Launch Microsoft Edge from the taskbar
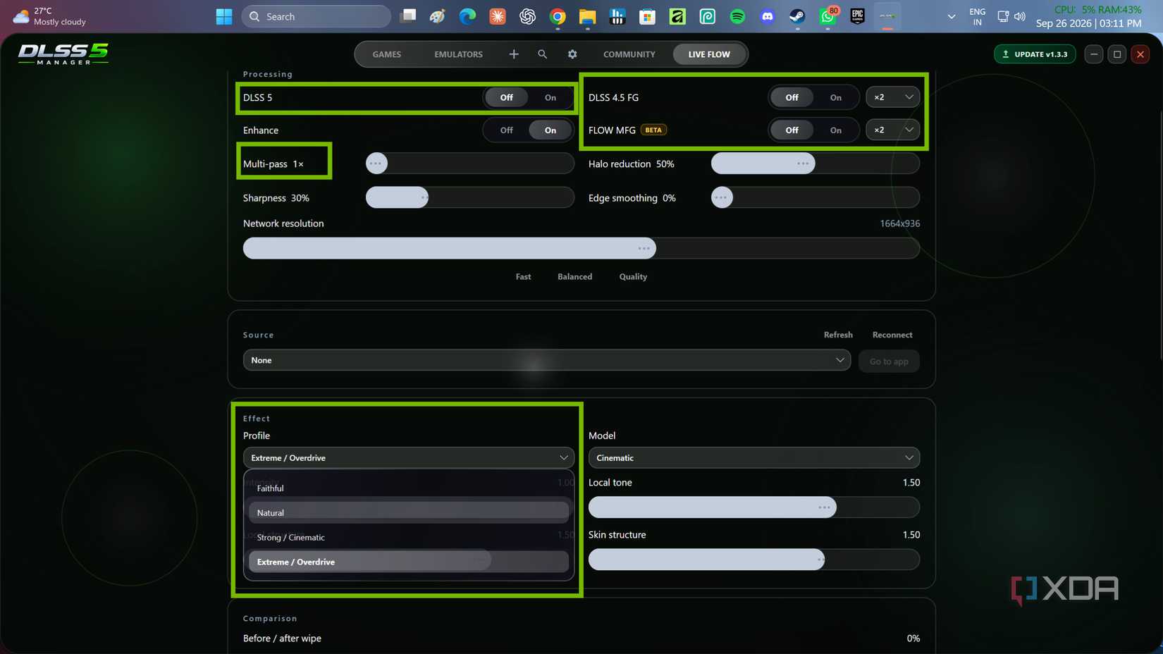Screen dimensions: 1163x654 (467, 16)
